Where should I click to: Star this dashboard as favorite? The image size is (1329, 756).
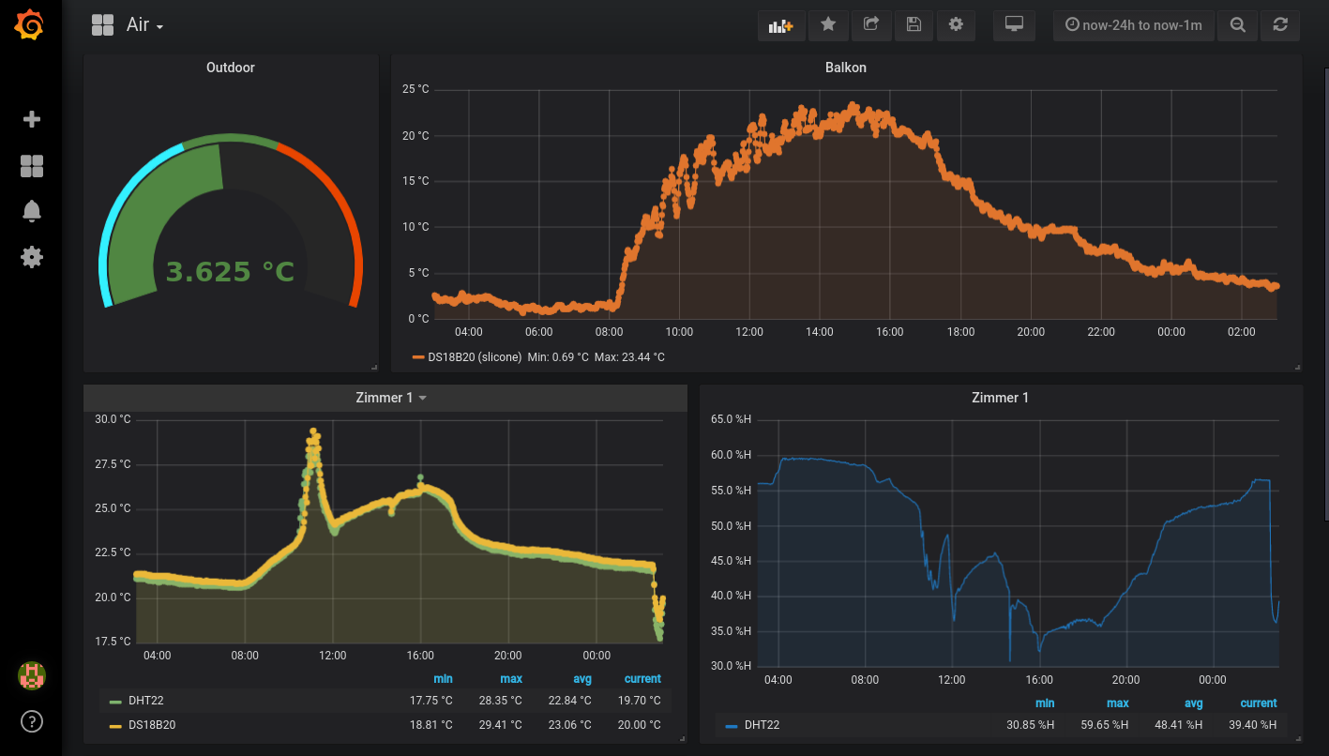click(x=828, y=25)
